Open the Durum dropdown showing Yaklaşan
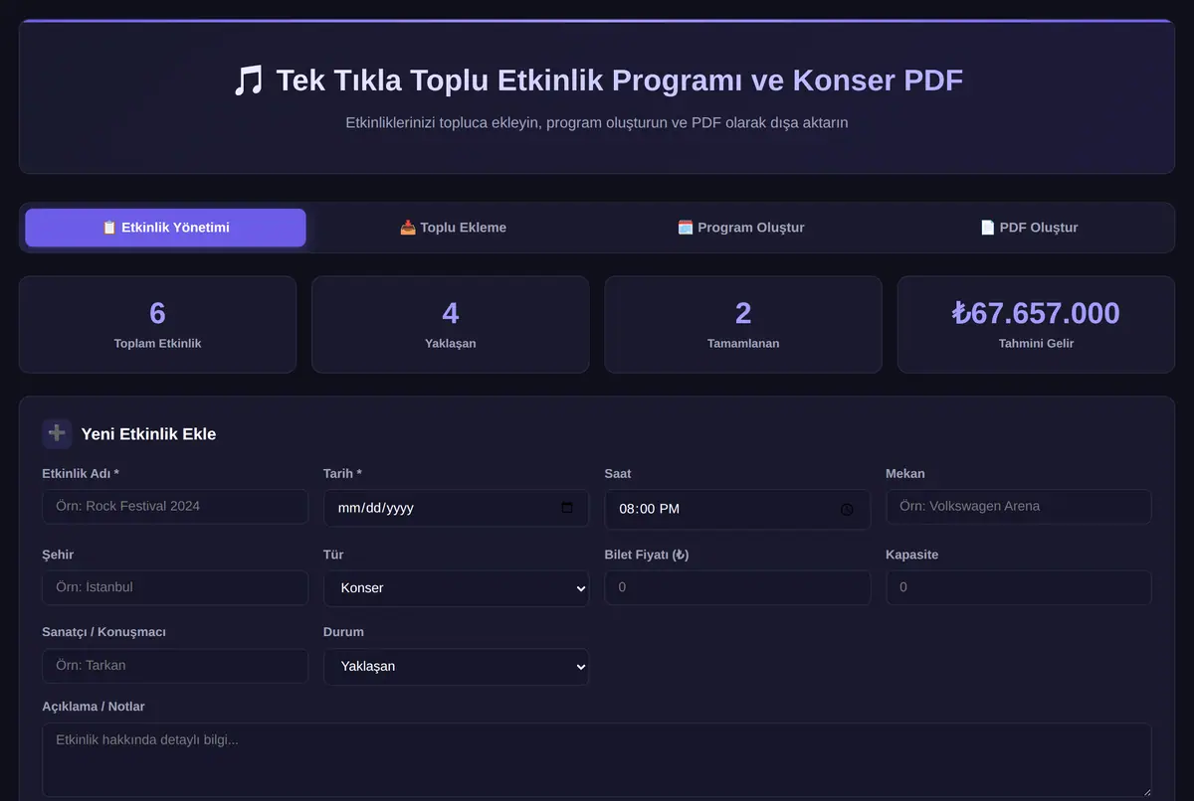The height and width of the screenshot is (801, 1194). (456, 667)
